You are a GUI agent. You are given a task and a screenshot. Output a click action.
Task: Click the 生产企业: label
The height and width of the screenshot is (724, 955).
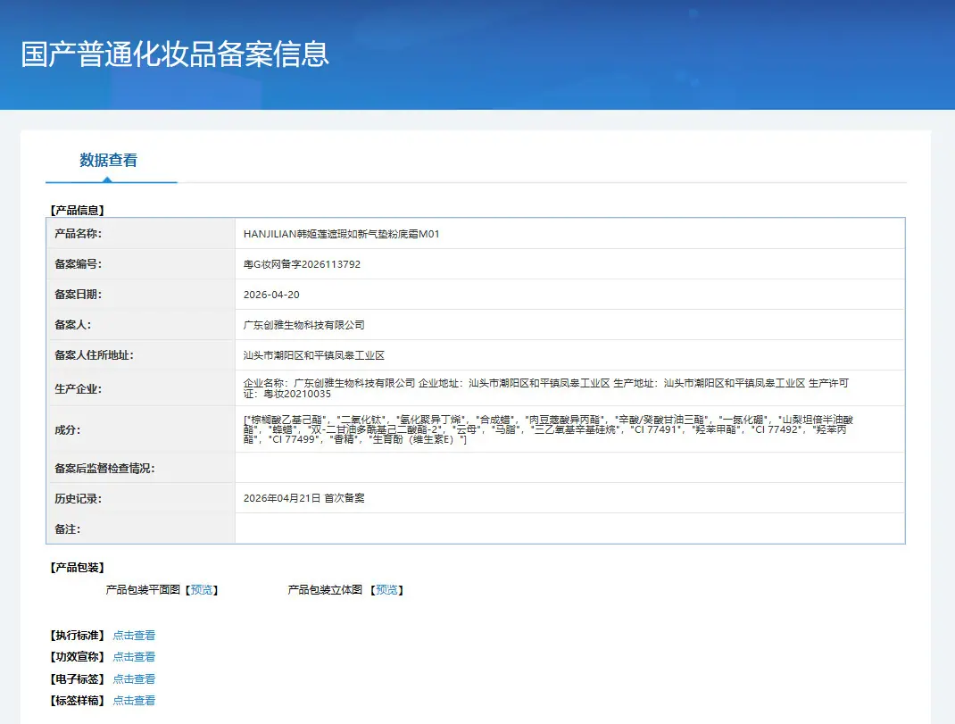click(x=79, y=389)
